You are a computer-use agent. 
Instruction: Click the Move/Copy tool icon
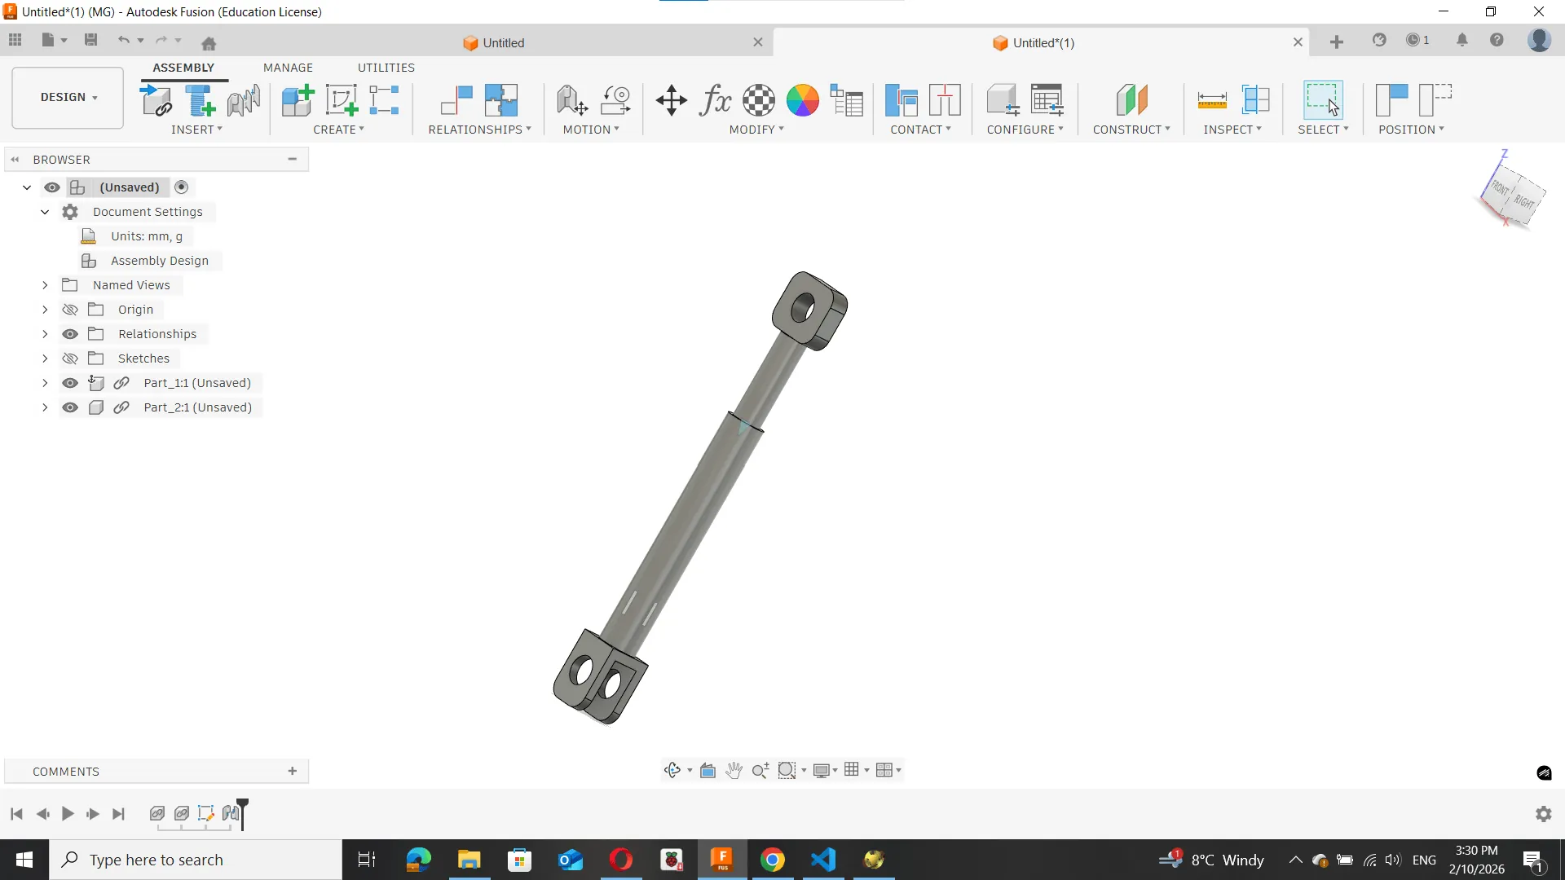[x=671, y=100]
